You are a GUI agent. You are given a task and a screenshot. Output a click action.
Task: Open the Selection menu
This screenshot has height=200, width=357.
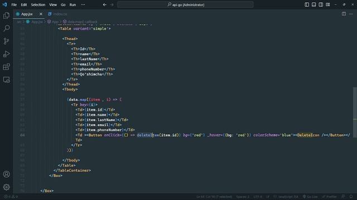click(x=38, y=5)
